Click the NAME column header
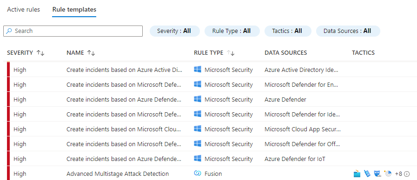The height and width of the screenshot is (180, 417). click(75, 53)
